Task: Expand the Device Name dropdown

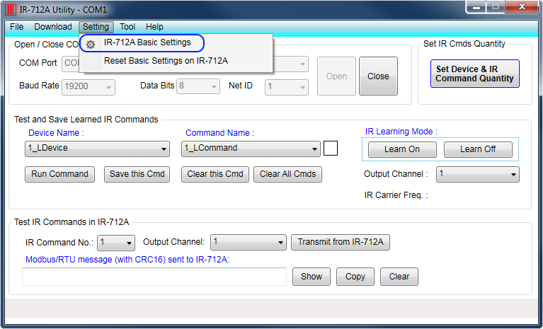Action: tap(97, 149)
